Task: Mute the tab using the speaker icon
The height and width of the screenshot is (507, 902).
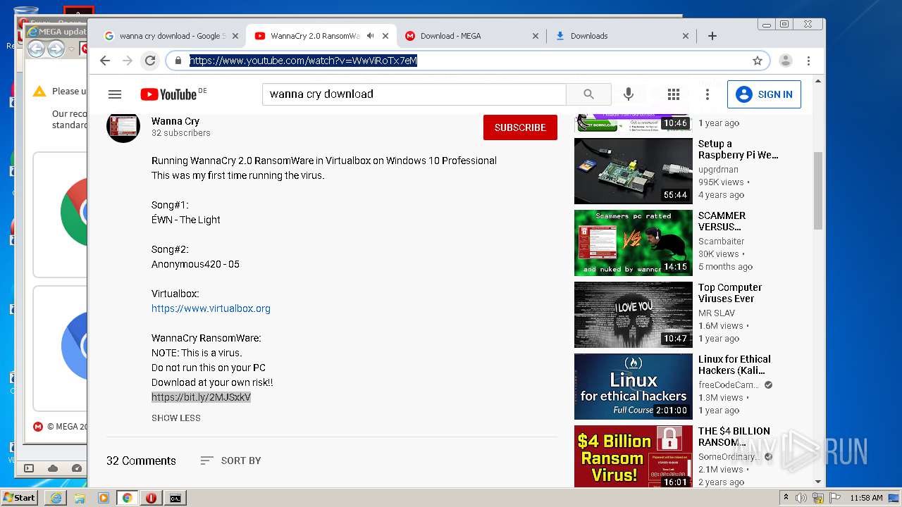Action: click(371, 36)
